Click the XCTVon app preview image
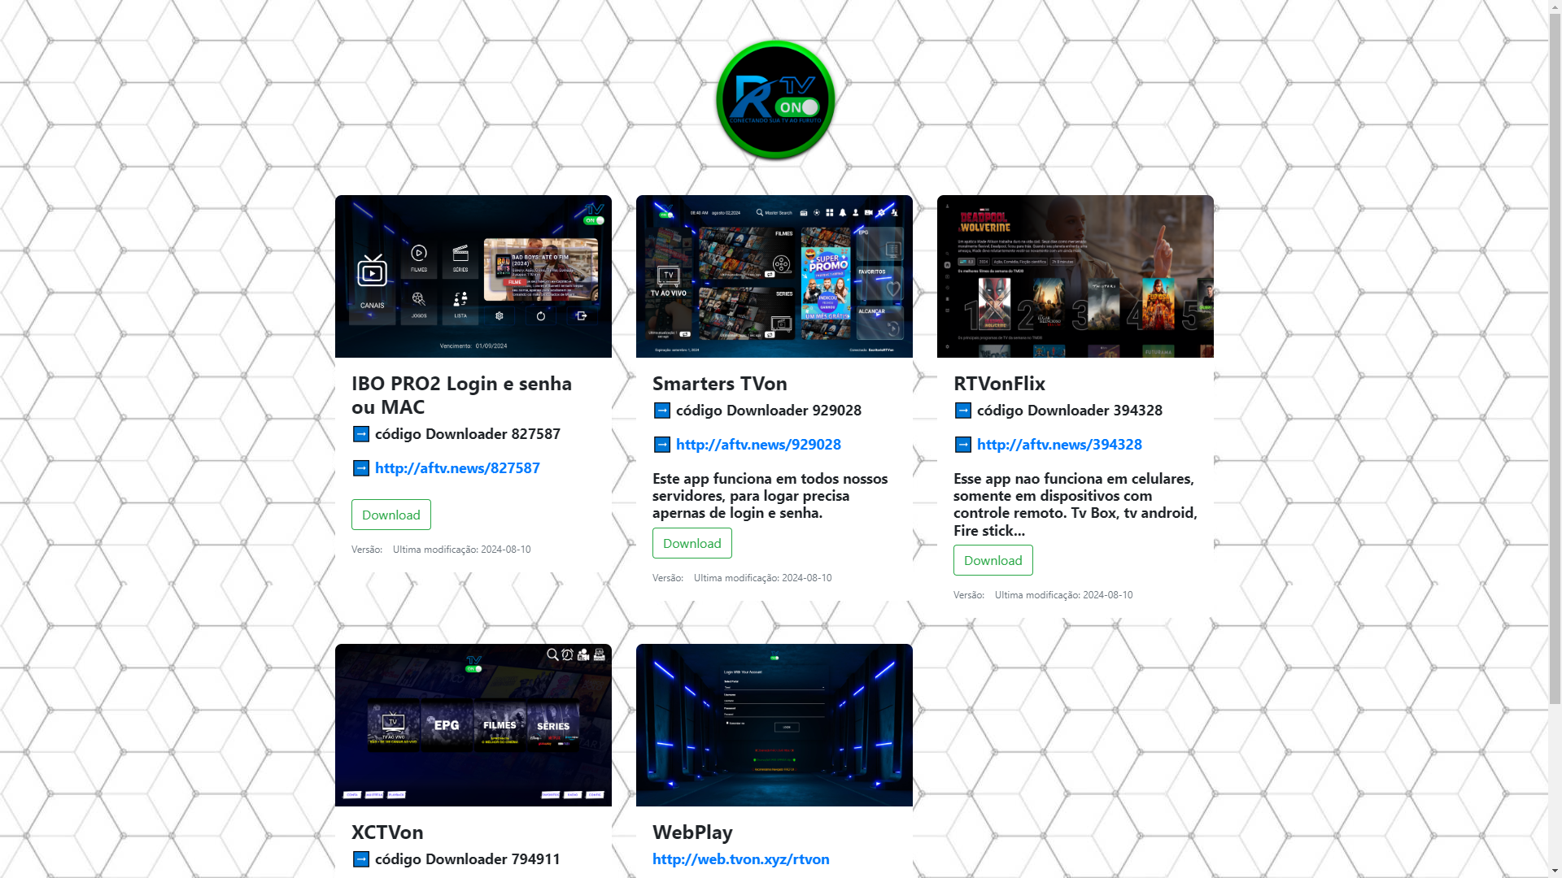 click(x=473, y=725)
